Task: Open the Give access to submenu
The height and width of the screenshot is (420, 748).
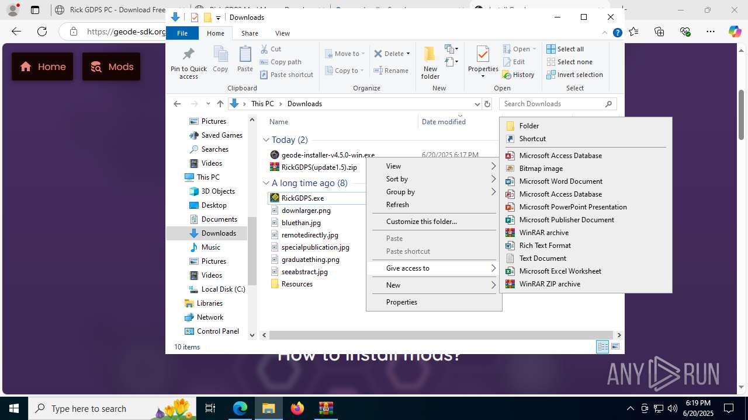Action: (434, 268)
